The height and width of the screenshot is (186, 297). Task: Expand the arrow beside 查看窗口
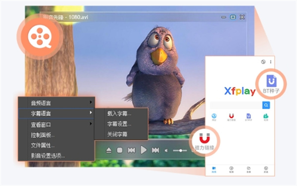(91, 124)
